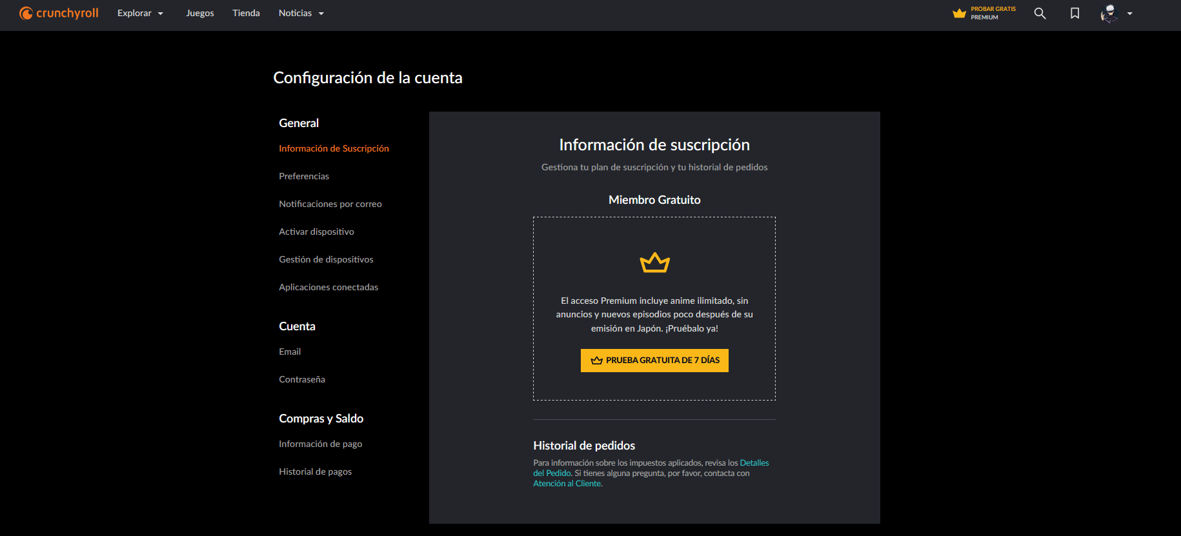Click the Compras y Saldo heading
The width and height of the screenshot is (1181, 536).
point(321,419)
